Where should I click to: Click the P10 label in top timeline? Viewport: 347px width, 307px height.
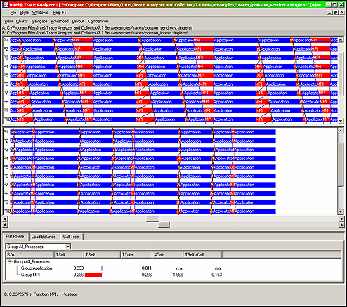click(x=6, y=119)
